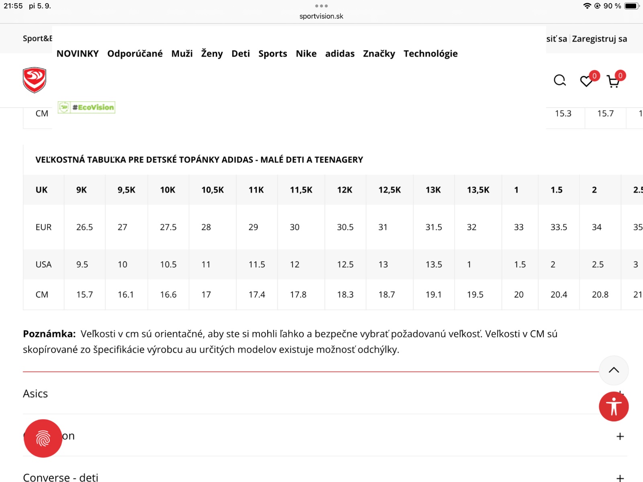Click the red accessibility figure button
This screenshot has height=482, width=643.
pyautogui.click(x=614, y=406)
